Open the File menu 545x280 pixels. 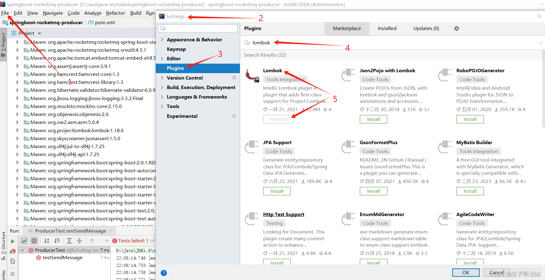(x=5, y=13)
